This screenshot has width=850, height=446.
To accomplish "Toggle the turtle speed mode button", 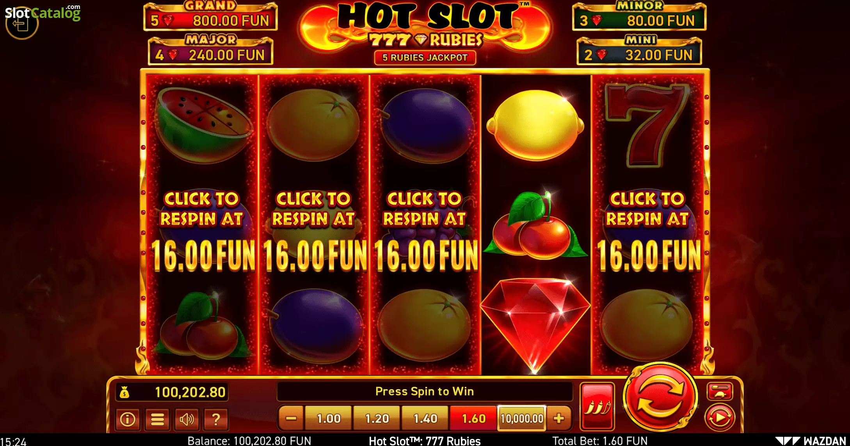I will click(720, 391).
